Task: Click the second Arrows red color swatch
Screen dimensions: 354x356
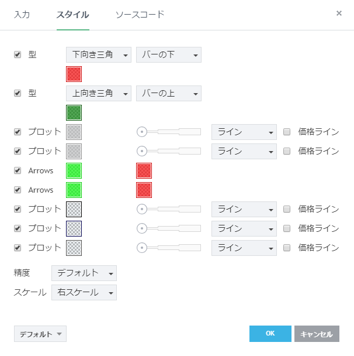Action: click(x=144, y=190)
